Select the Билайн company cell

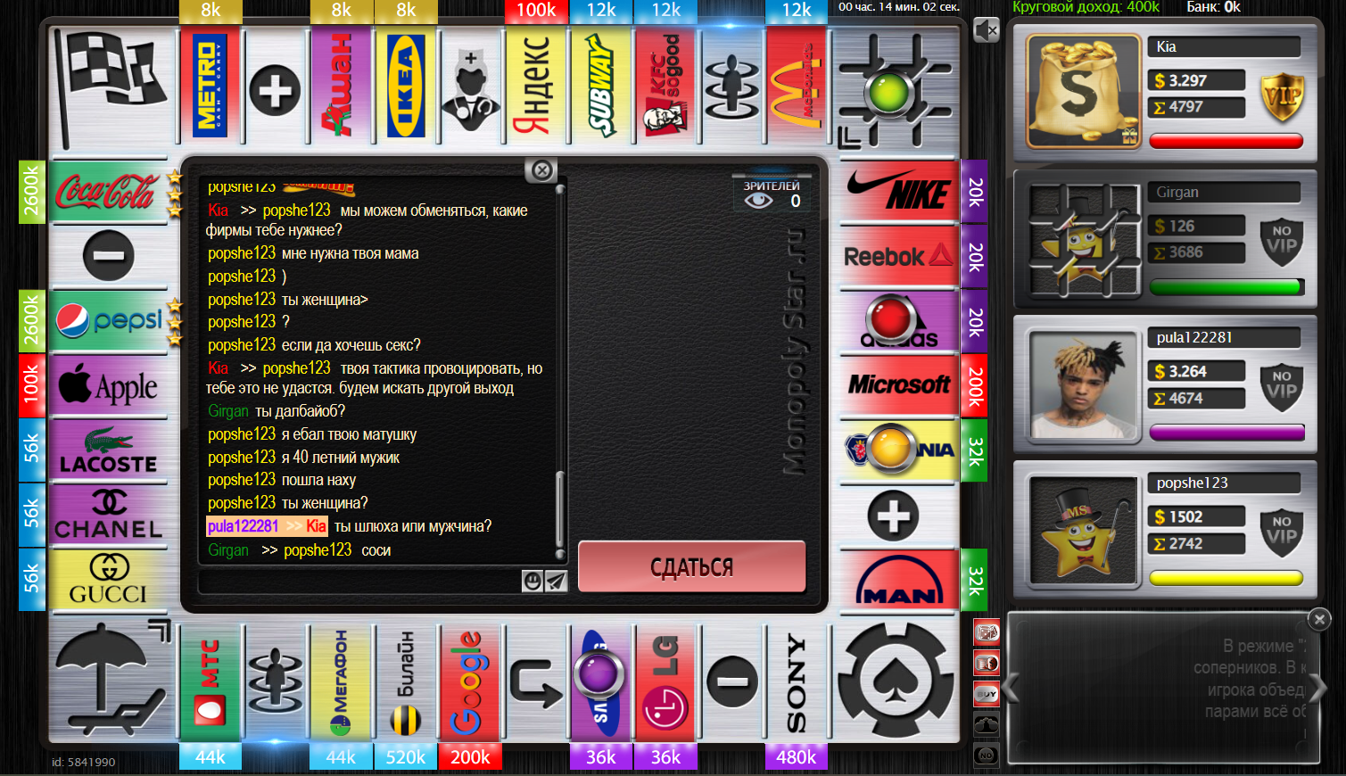[406, 683]
